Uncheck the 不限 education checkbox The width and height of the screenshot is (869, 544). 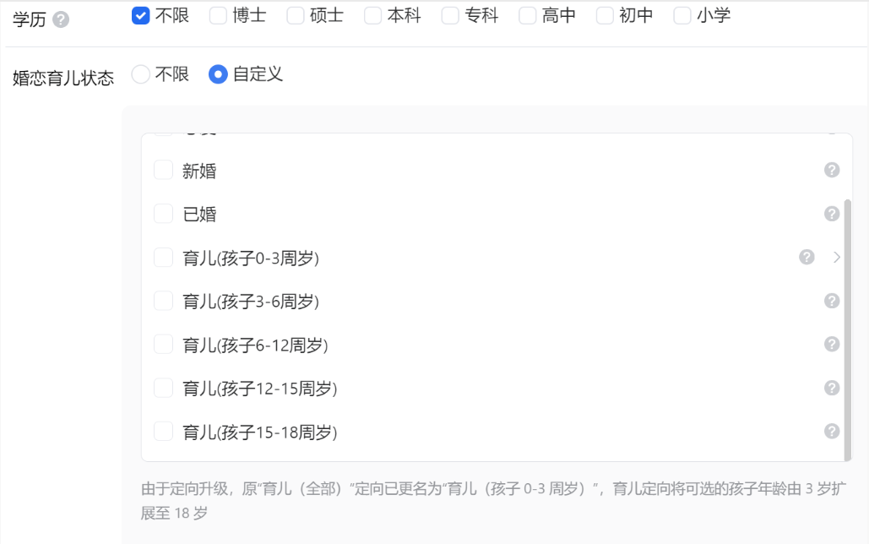pos(141,14)
